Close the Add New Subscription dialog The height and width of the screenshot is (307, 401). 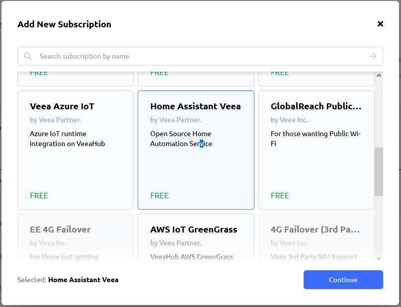380,24
